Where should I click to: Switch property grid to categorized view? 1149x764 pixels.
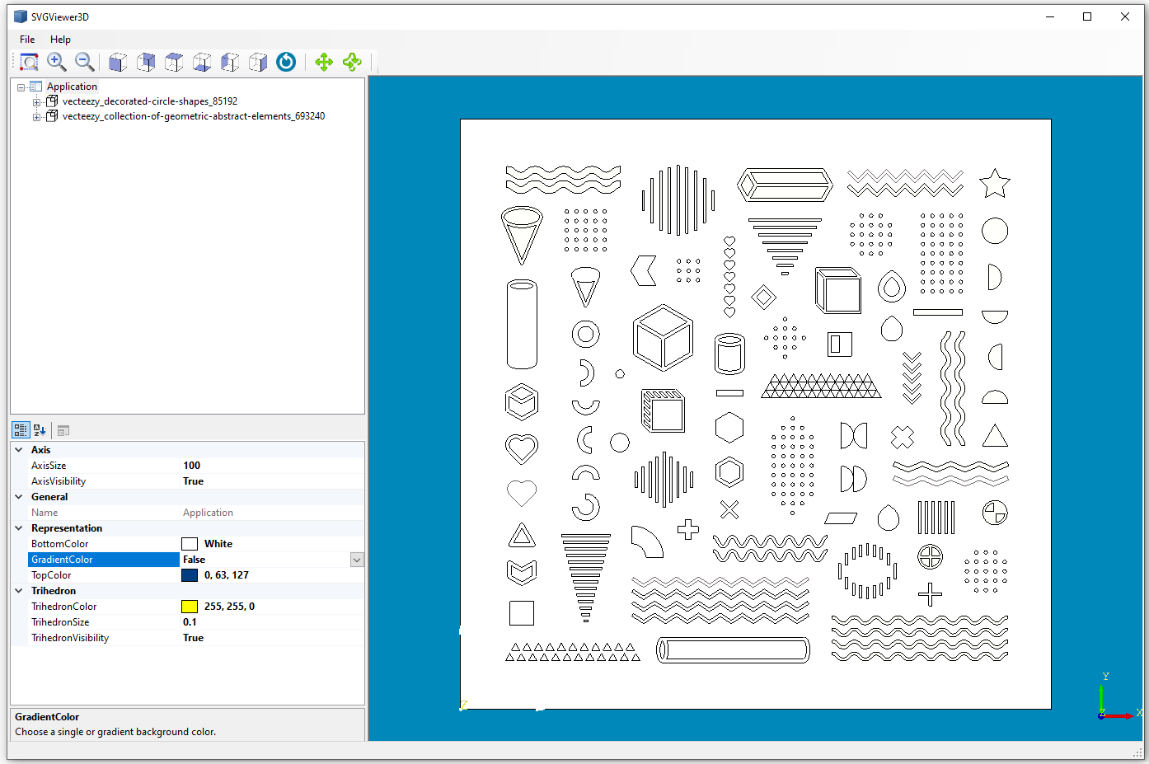[x=21, y=430]
